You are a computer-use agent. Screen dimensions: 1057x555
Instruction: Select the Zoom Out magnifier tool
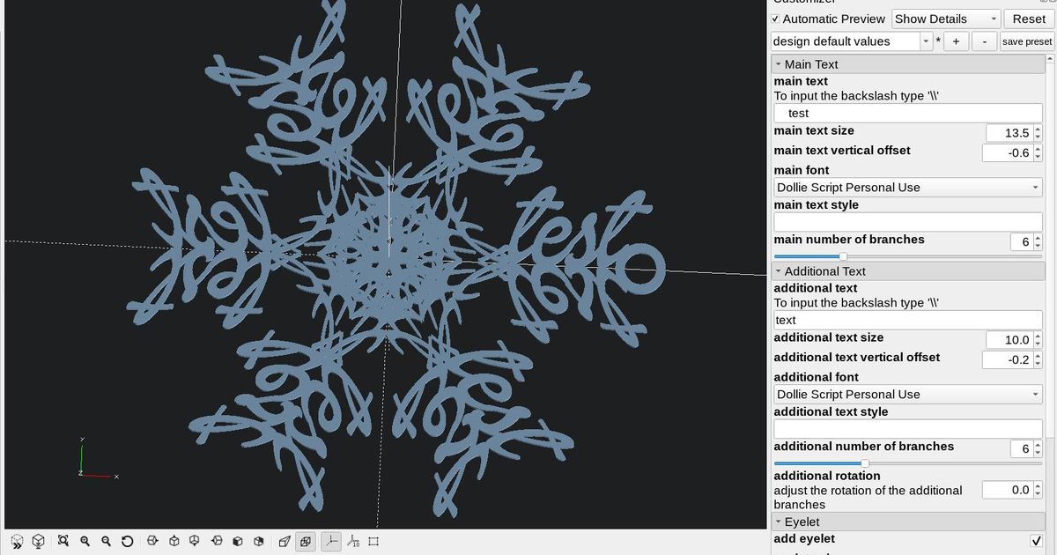pyautogui.click(x=107, y=541)
